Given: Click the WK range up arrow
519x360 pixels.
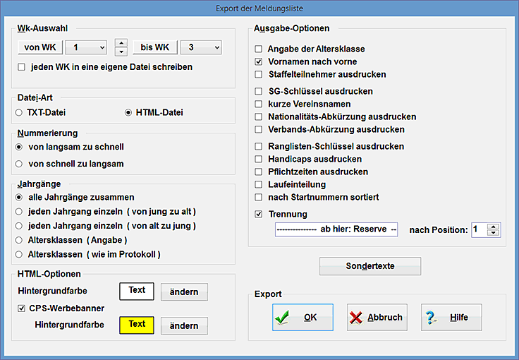Looking at the screenshot, I should pos(121,43).
